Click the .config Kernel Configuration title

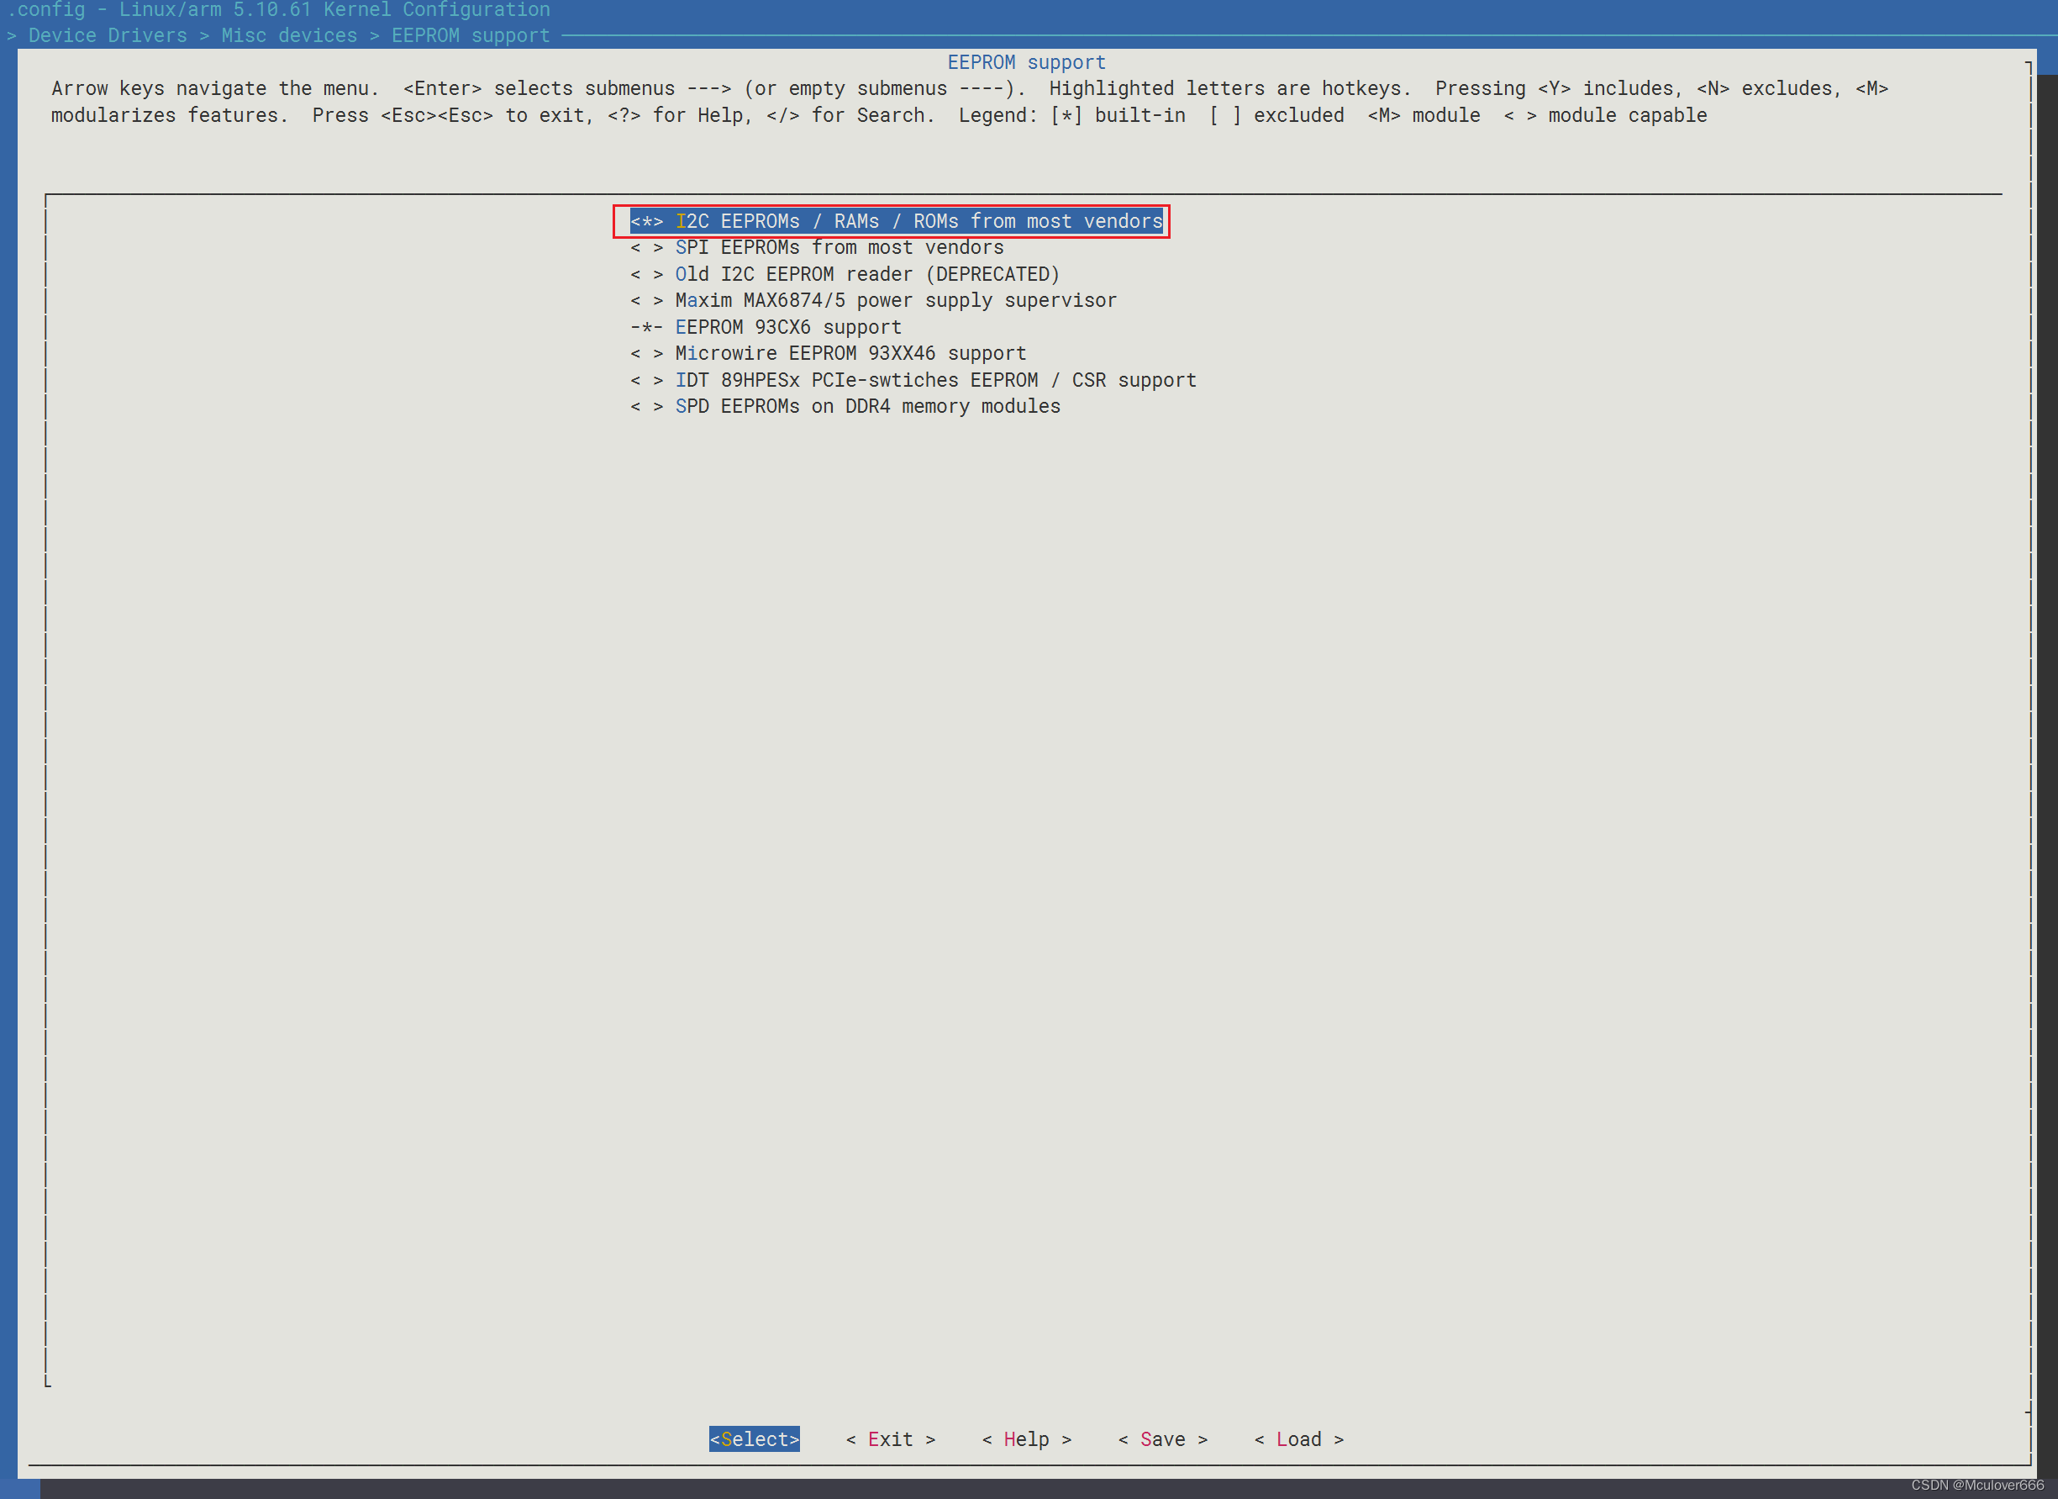click(x=275, y=10)
